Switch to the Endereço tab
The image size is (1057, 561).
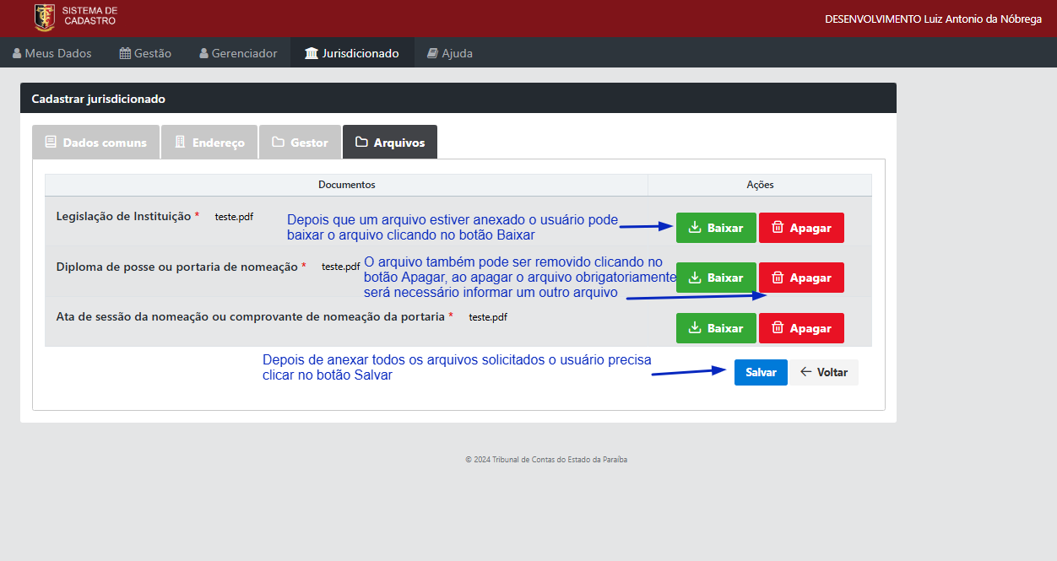(x=209, y=143)
